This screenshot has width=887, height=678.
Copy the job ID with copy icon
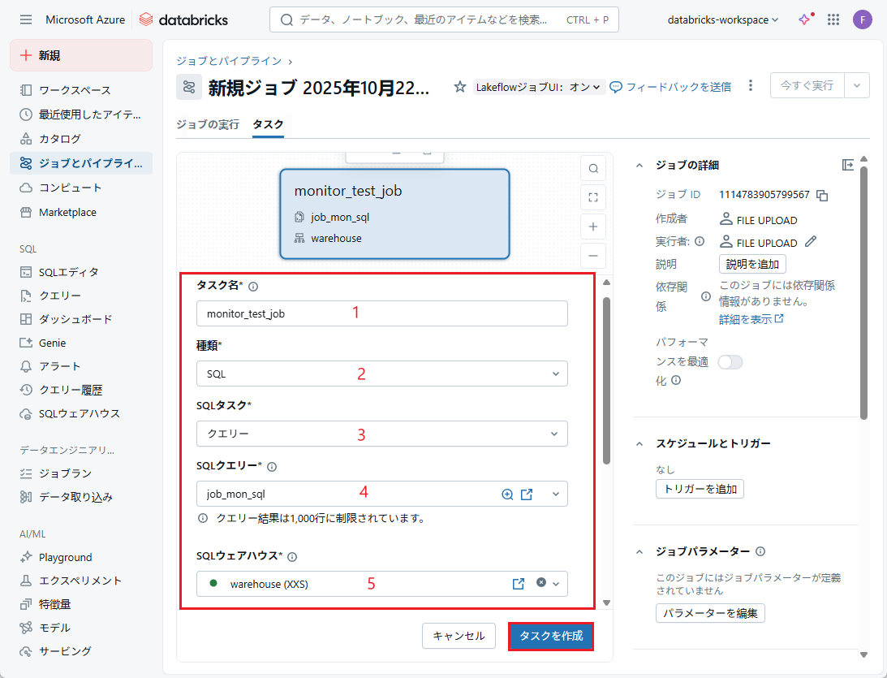tap(822, 195)
